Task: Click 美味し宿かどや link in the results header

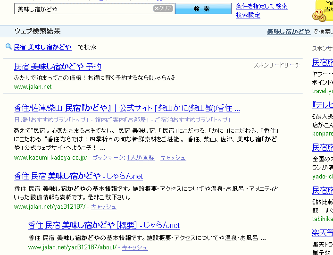Action: point(289,32)
